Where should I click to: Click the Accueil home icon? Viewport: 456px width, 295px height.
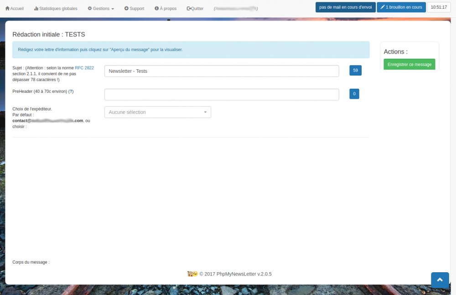coord(7,9)
